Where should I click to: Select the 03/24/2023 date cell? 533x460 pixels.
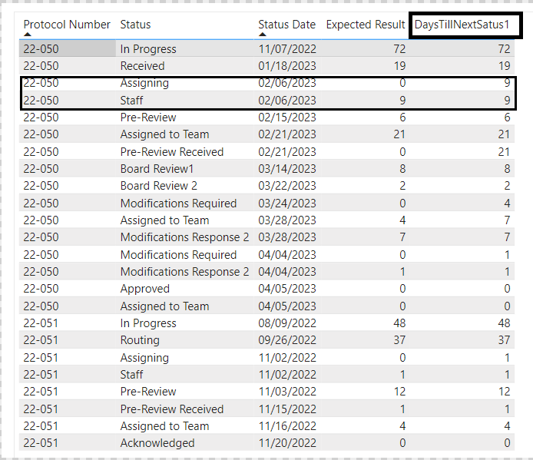pos(287,204)
